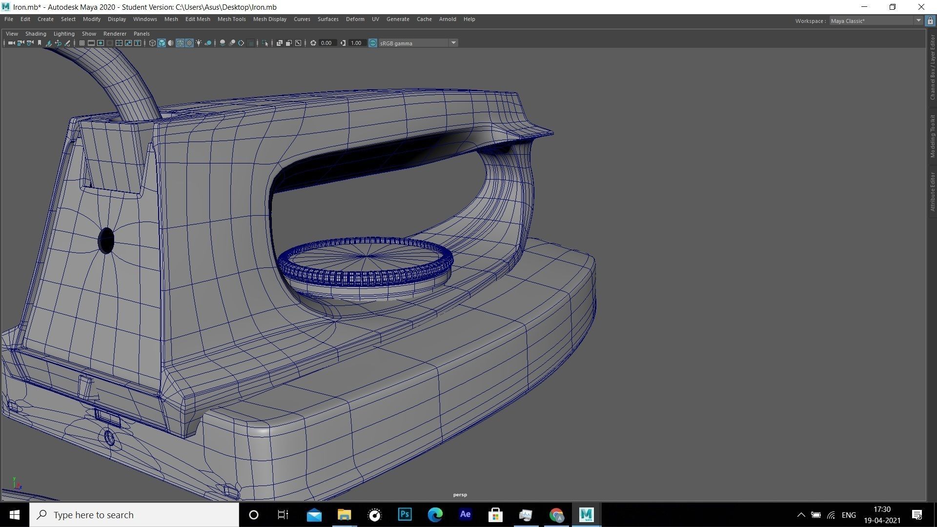Open Channel Box / Layer Editor tab
This screenshot has width=937, height=527.
(x=932, y=67)
